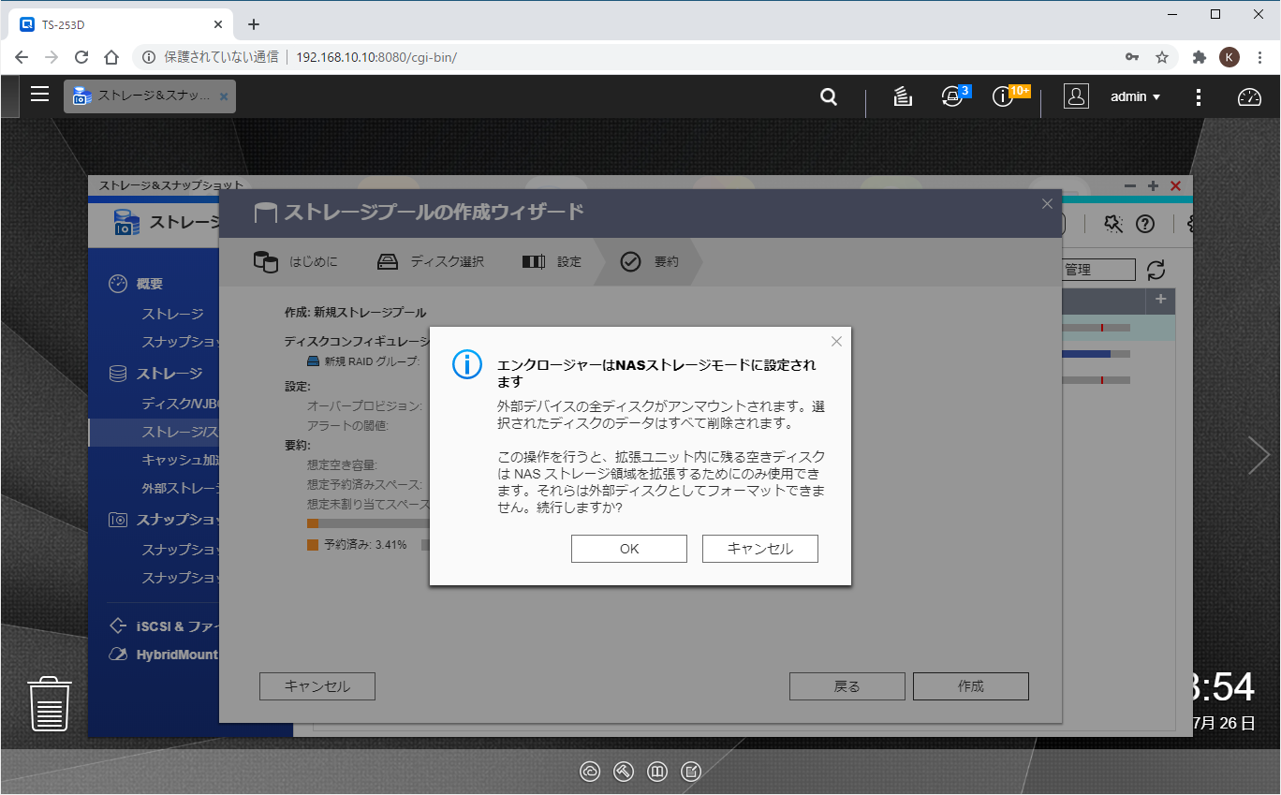Open the Dashboard gauge icon
Viewport: 1281px width, 795px height.
pos(1250,96)
